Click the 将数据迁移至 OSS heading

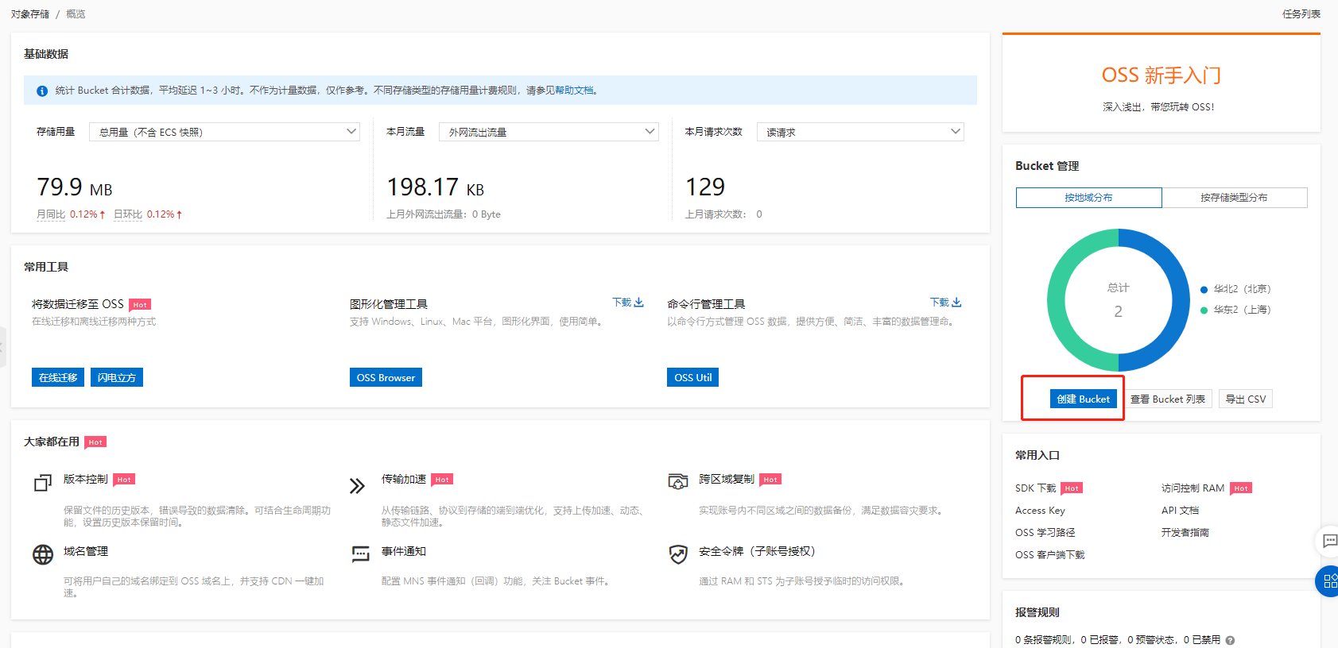point(78,304)
